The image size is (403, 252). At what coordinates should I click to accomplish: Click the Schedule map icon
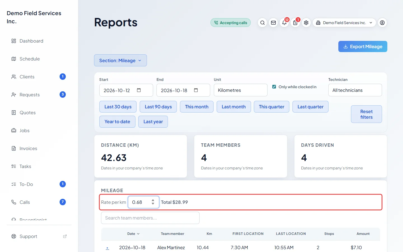click(x=14, y=59)
